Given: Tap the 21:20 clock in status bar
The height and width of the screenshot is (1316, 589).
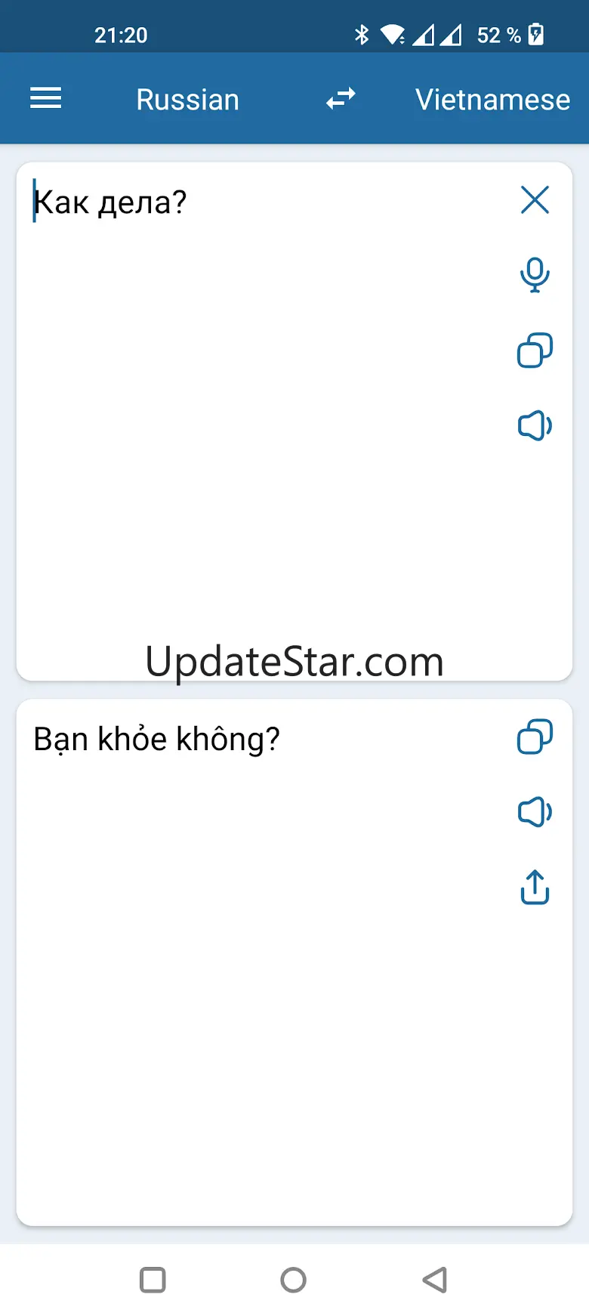Looking at the screenshot, I should tap(121, 36).
